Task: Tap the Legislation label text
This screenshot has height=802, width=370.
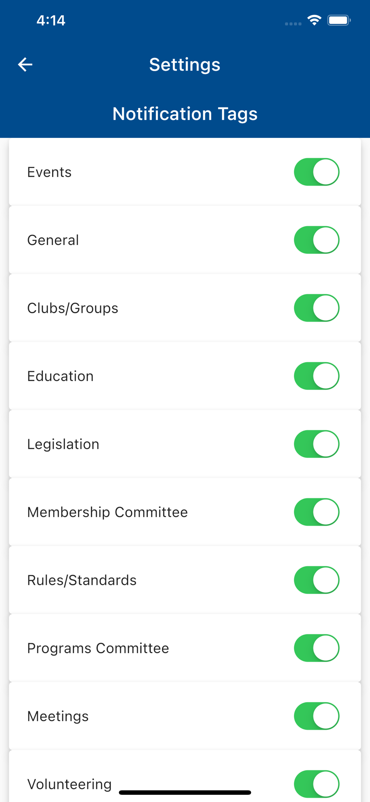Action: (x=63, y=444)
